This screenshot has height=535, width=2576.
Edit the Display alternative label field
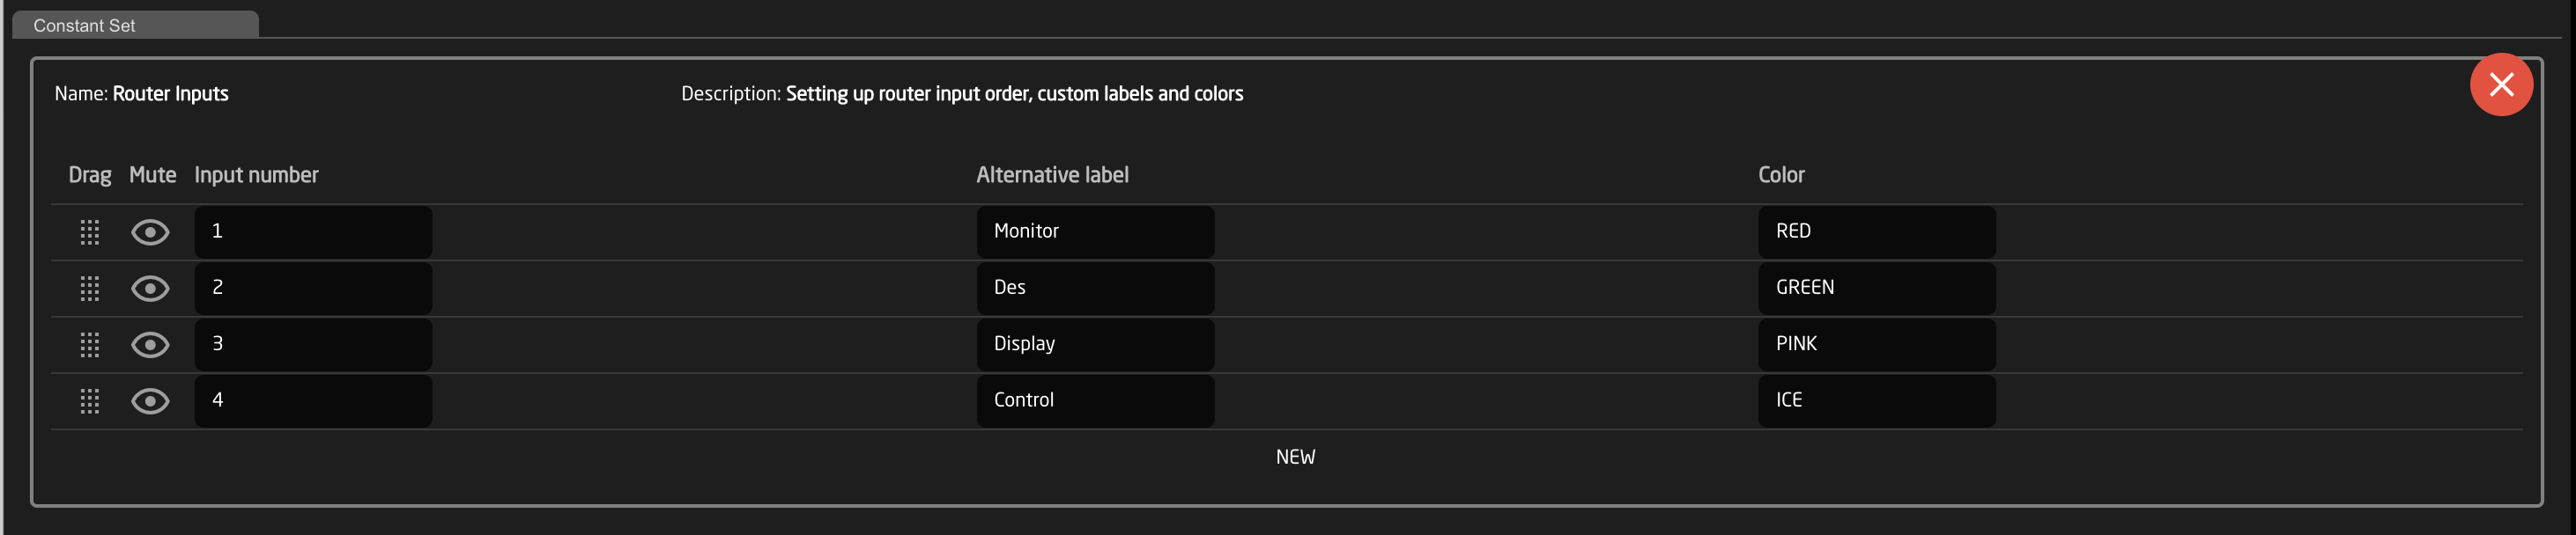point(1095,344)
